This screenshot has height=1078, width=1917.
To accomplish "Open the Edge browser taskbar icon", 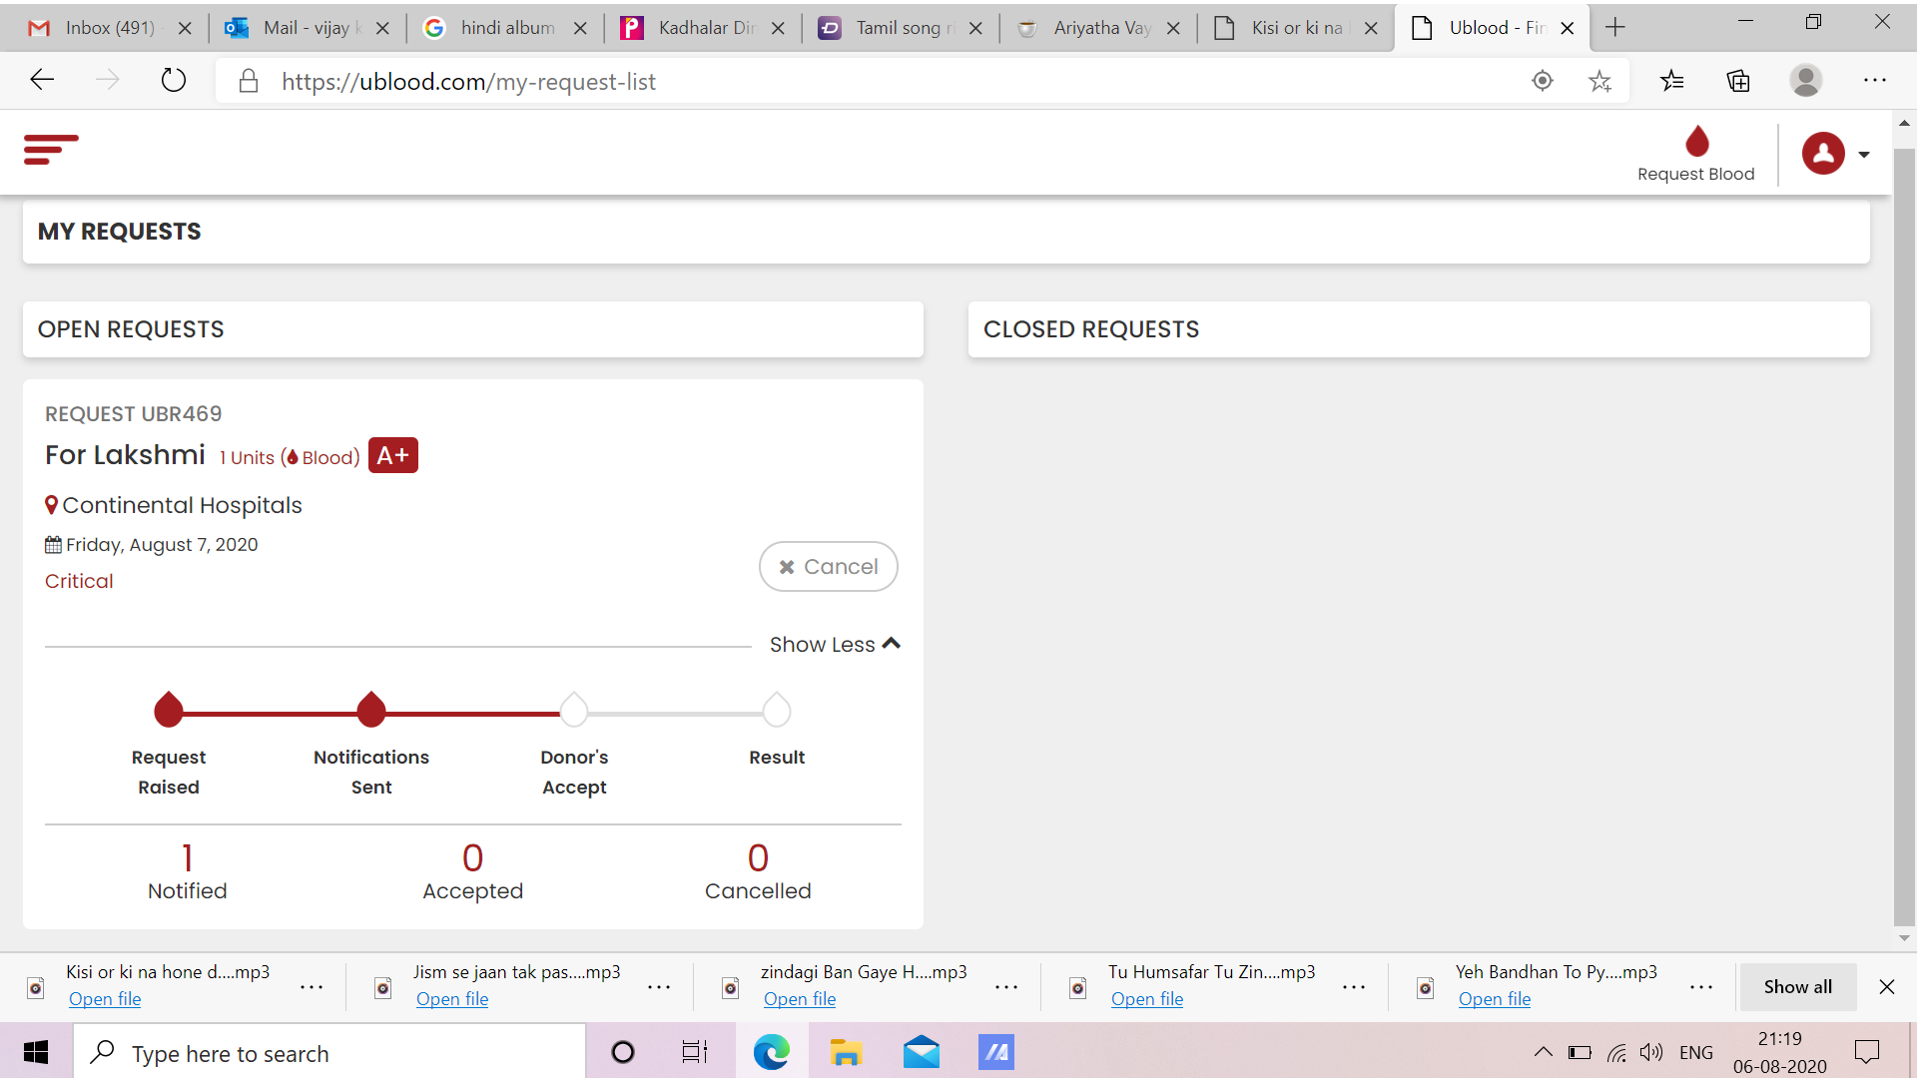I will pos(771,1052).
